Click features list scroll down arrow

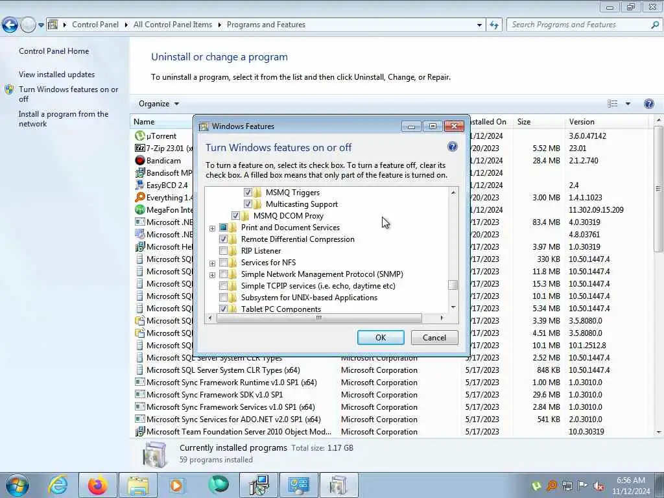coord(453,307)
